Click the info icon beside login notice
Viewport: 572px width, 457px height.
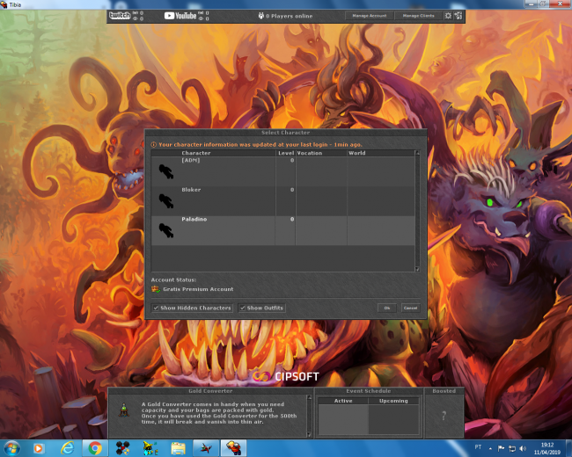coord(154,145)
